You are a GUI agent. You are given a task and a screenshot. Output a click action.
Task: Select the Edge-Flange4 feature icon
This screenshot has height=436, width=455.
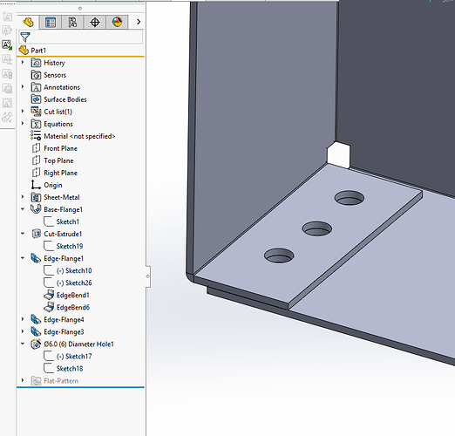tap(36, 319)
